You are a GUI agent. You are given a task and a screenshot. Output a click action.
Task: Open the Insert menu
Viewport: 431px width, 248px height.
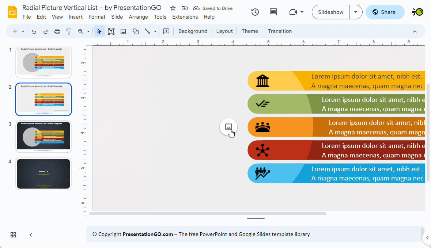click(x=76, y=17)
